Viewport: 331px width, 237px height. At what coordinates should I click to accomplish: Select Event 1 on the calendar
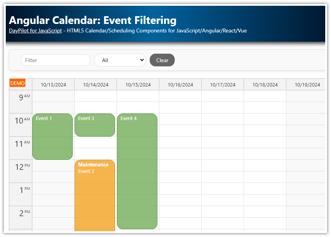[52, 135]
